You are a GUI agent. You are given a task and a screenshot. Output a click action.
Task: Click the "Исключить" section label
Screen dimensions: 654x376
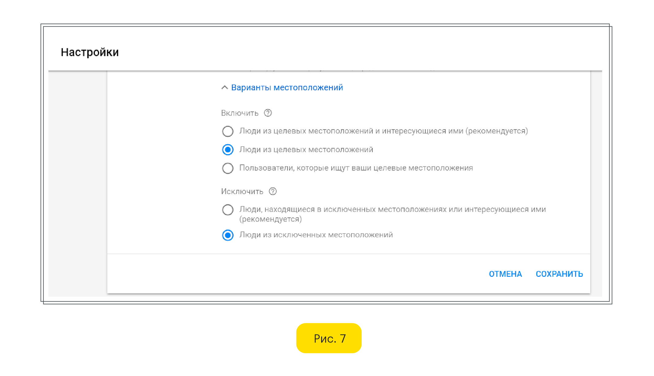point(242,192)
